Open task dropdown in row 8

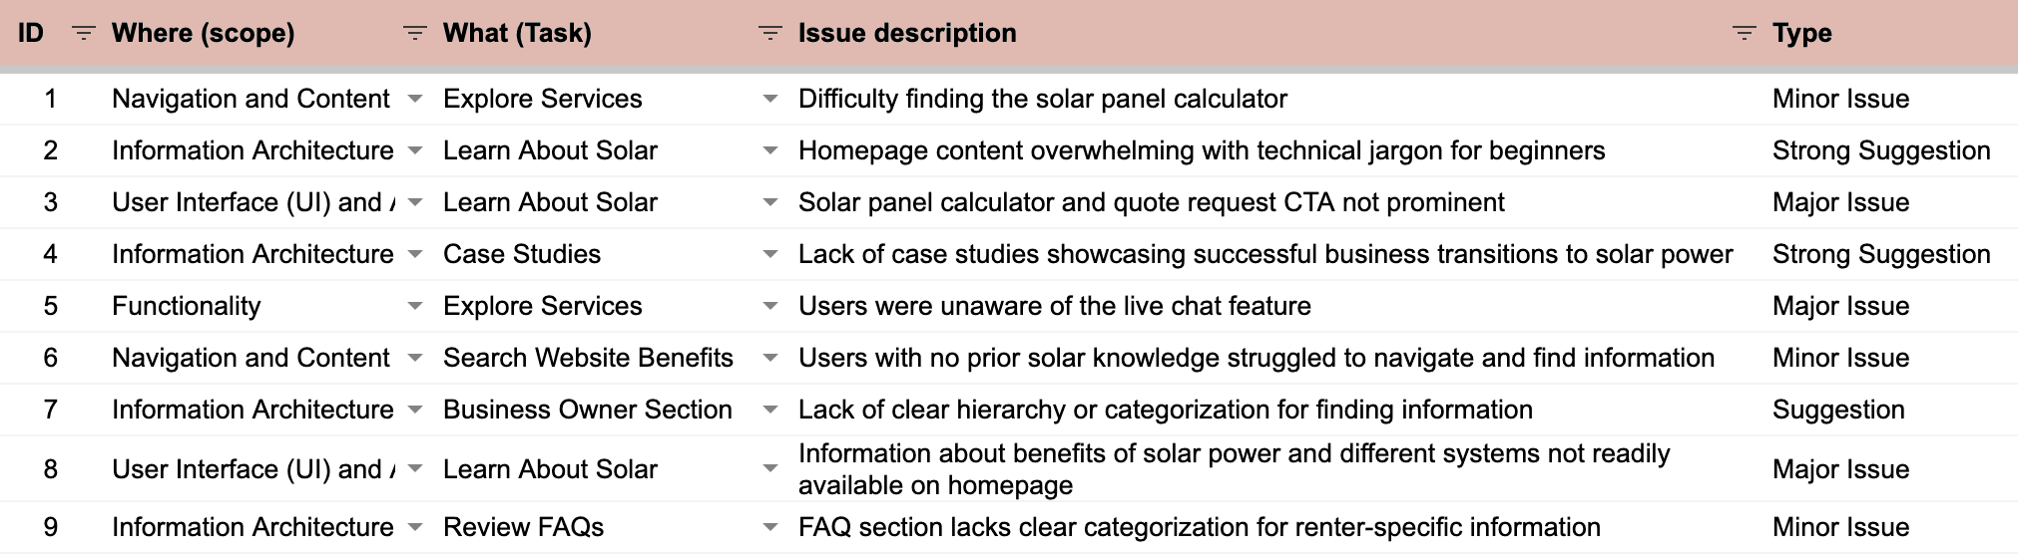(x=769, y=468)
